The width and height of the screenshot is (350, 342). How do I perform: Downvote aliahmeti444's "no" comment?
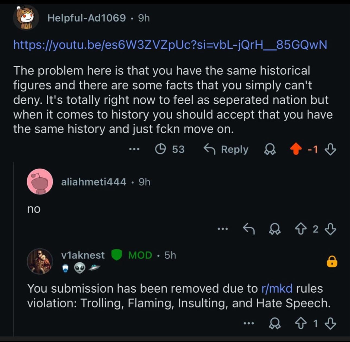pyautogui.click(x=330, y=229)
